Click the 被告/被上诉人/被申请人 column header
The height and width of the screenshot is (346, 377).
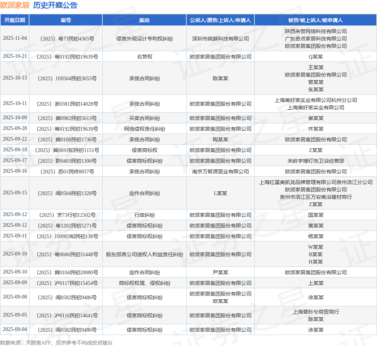pyautogui.click(x=316, y=20)
